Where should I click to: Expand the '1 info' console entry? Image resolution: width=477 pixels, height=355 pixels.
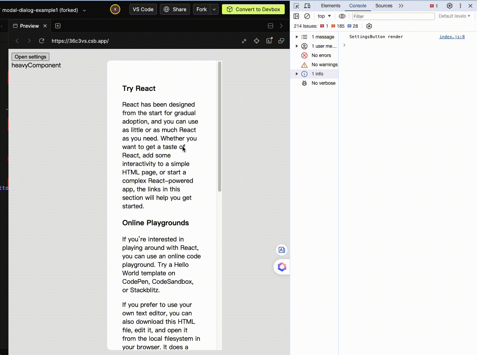(x=296, y=74)
